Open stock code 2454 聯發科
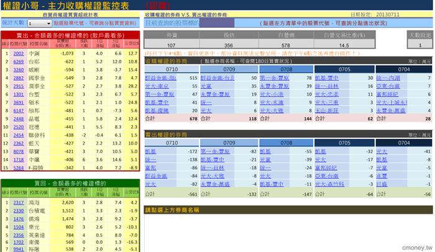 (19, 135)
